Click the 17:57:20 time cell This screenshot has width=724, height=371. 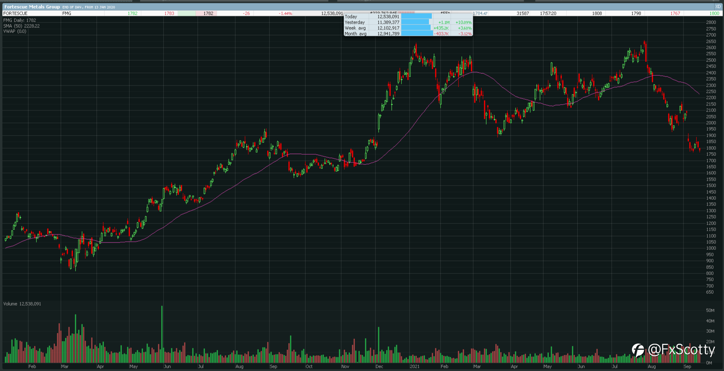pyautogui.click(x=548, y=13)
